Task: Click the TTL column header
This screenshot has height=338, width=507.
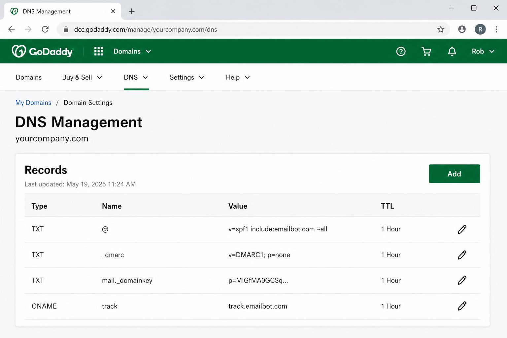Action: 388,206
